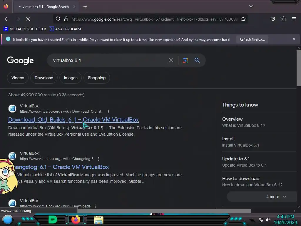Open File Explorer from the taskbar
Viewport: 301px width, 226px height.
(x=99, y=220)
